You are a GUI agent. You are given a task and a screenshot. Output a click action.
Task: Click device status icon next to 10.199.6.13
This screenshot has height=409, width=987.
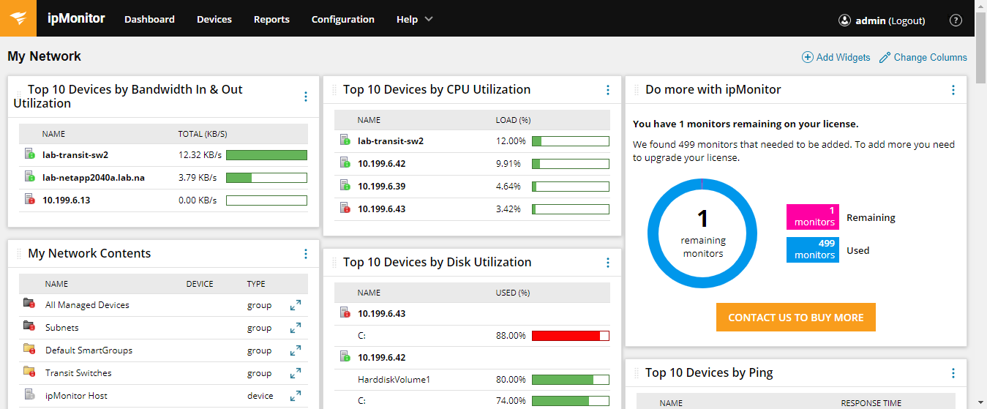point(29,199)
